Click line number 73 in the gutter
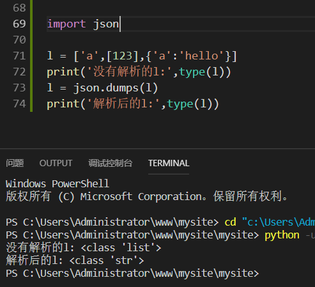 pyautogui.click(x=19, y=88)
